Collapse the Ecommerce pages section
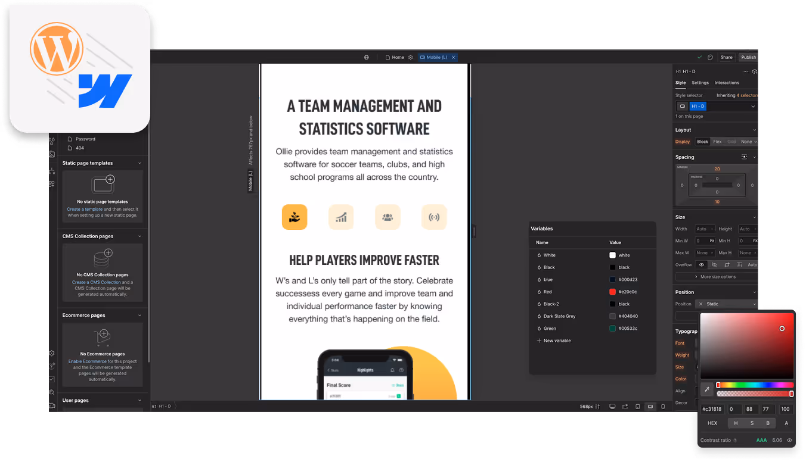This screenshot has height=462, width=806. pyautogui.click(x=139, y=316)
